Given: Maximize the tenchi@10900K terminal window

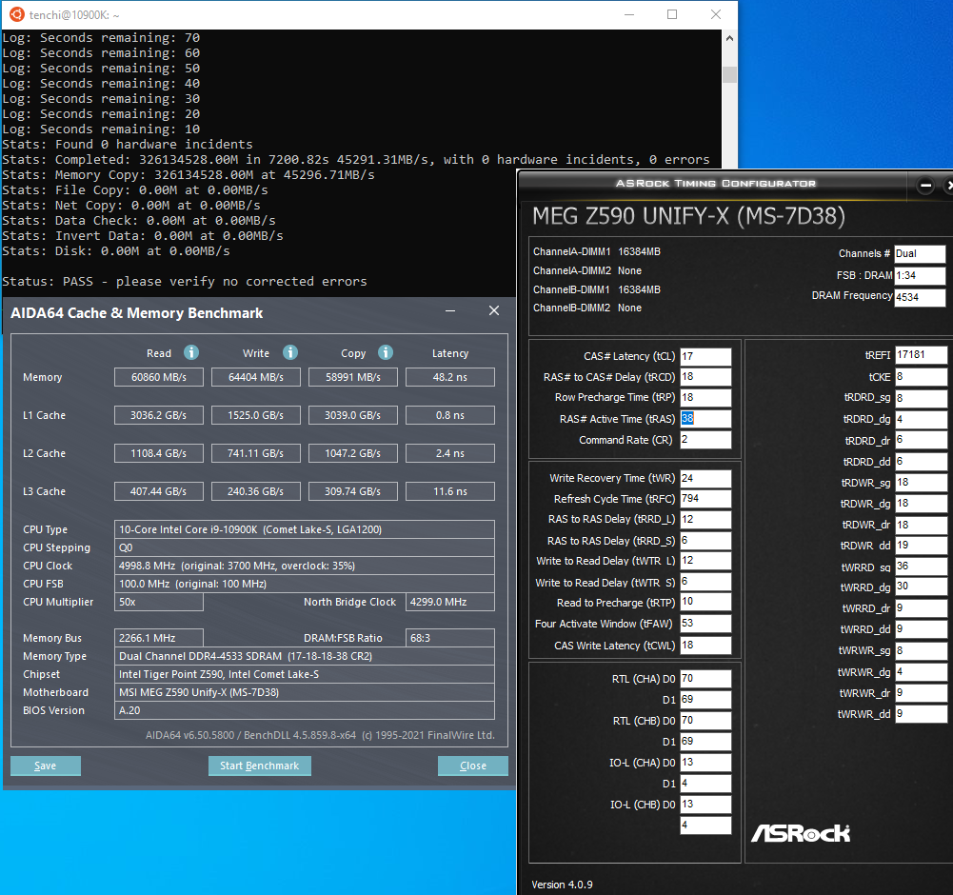Looking at the screenshot, I should pyautogui.click(x=672, y=14).
